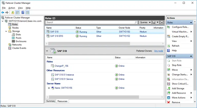Click the Help icon in Actions pane

[x=169, y=50]
